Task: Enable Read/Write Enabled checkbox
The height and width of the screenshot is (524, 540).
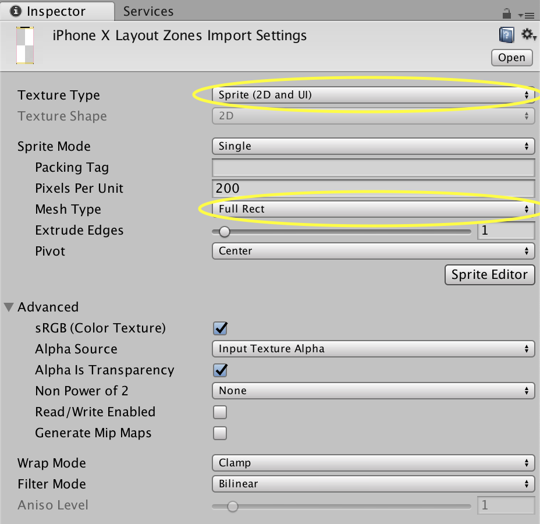Action: 220,412
